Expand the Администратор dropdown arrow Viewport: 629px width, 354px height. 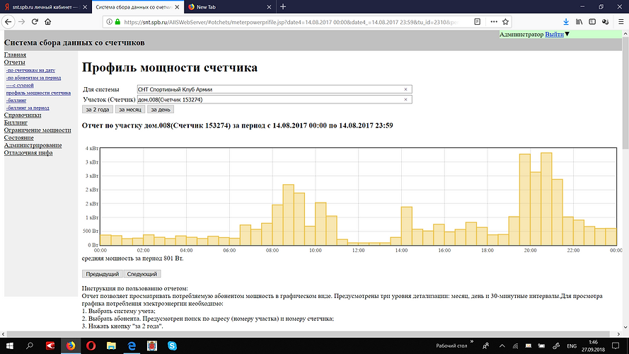tap(567, 35)
